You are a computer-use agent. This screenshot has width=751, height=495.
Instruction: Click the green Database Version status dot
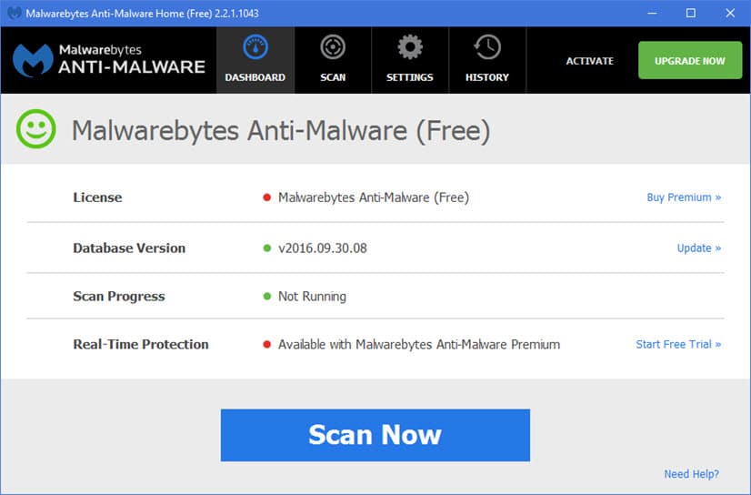tap(267, 248)
